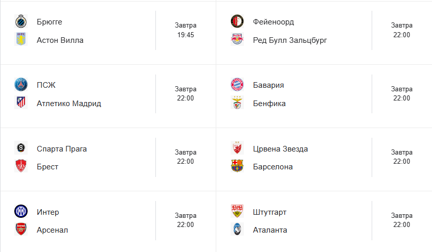Click the Club Brugge team crest
This screenshot has width=432, height=252.
(x=20, y=22)
